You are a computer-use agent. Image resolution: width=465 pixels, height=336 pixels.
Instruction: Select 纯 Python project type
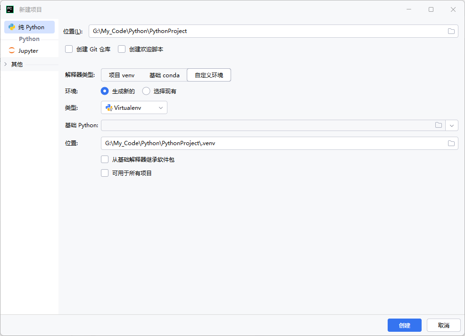29,27
